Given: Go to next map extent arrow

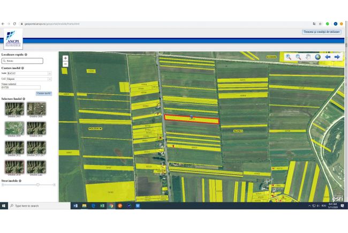Looking at the screenshot, I should pos(337,57).
